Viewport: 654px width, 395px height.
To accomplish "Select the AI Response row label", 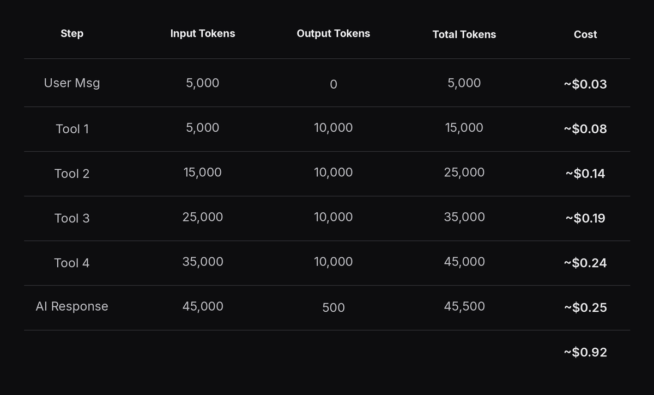I will coord(72,306).
